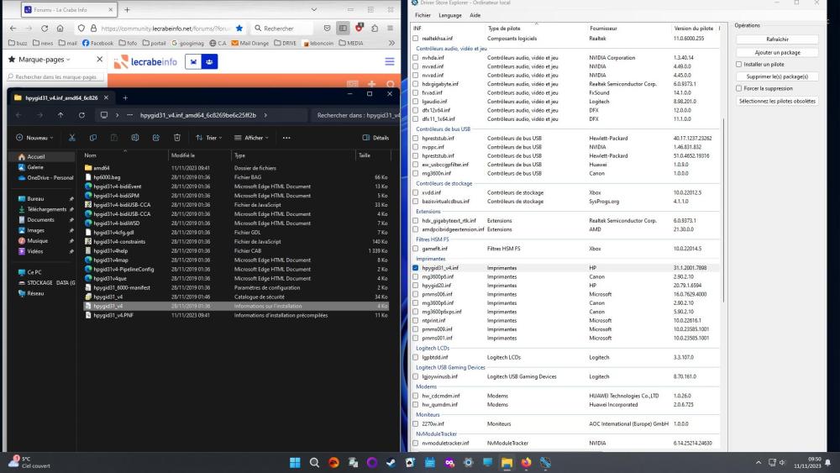Open the 'Nouveau' dropdown in Explorer
Image resolution: width=840 pixels, height=473 pixels.
click(x=34, y=138)
